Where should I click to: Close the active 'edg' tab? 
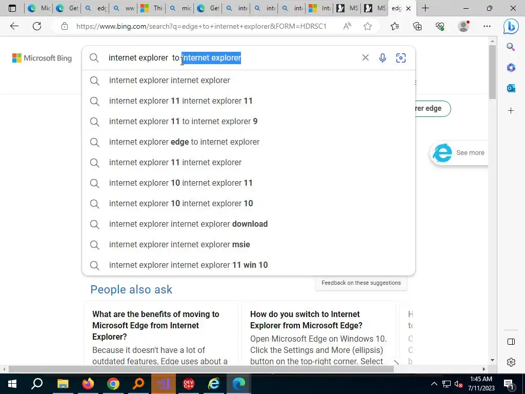pyautogui.click(x=408, y=9)
